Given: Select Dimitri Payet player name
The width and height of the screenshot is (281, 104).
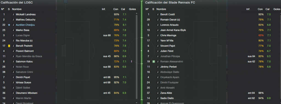Looking at the screenshot, I should (x=23, y=77).
